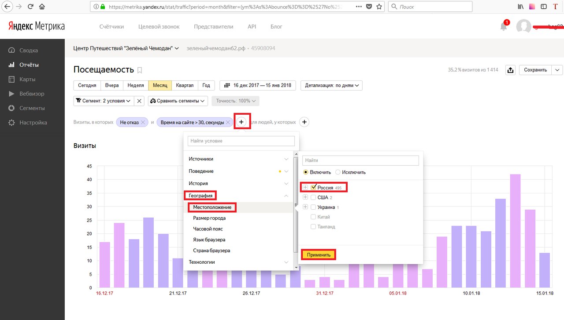Switch period to Год
This screenshot has height=320, width=564.
[207, 85]
